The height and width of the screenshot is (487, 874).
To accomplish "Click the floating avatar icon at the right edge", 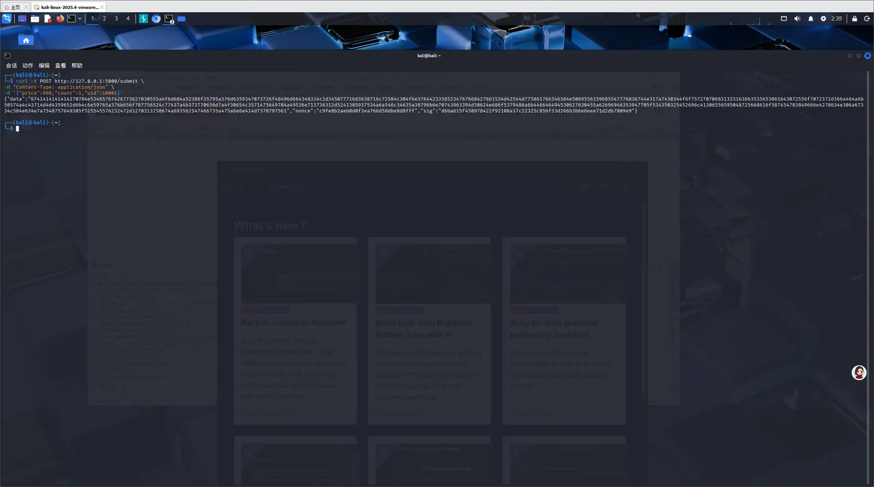I will pos(859,372).
